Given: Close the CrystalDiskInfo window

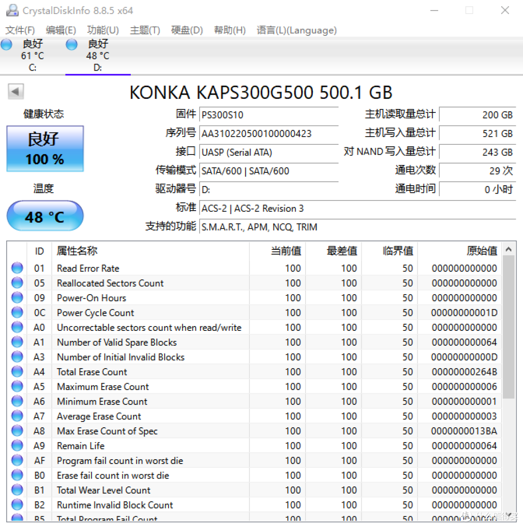Looking at the screenshot, I should [505, 11].
